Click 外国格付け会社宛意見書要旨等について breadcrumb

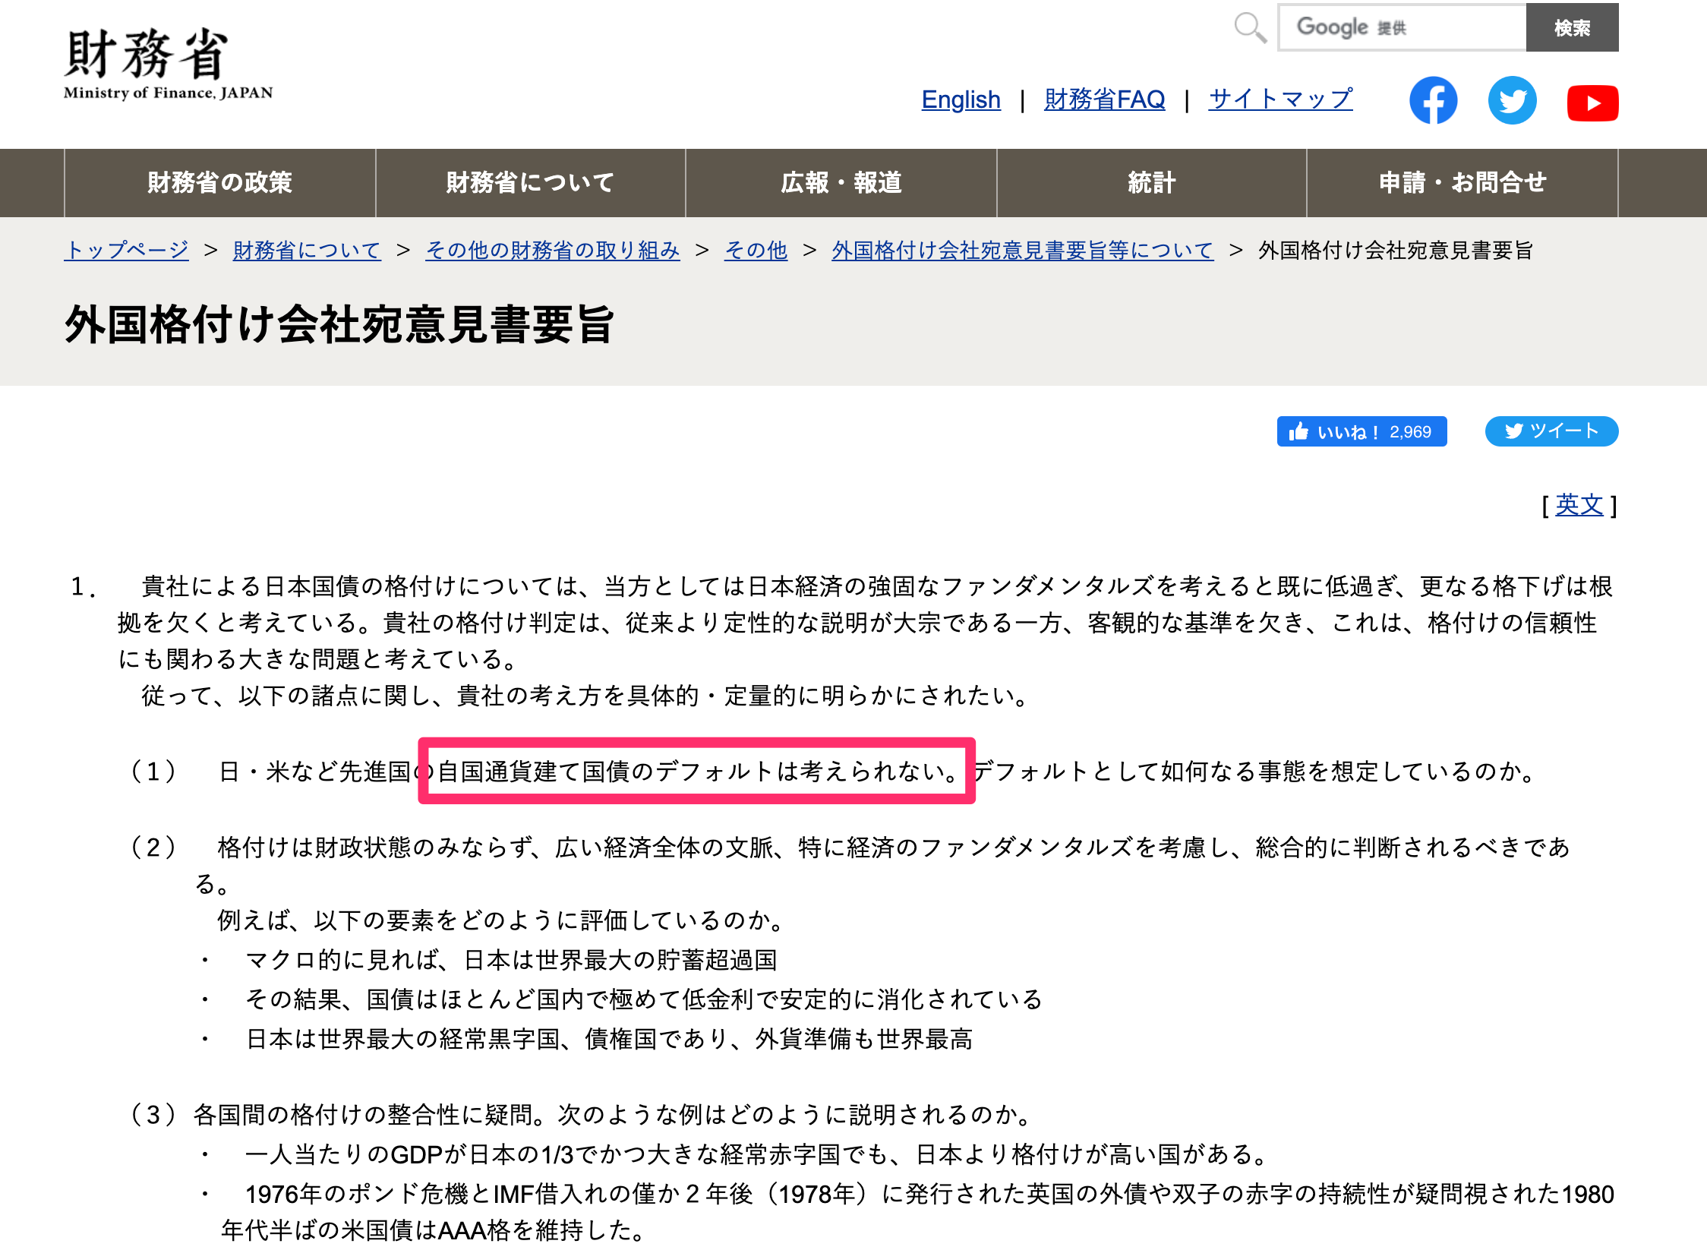pyautogui.click(x=1022, y=250)
